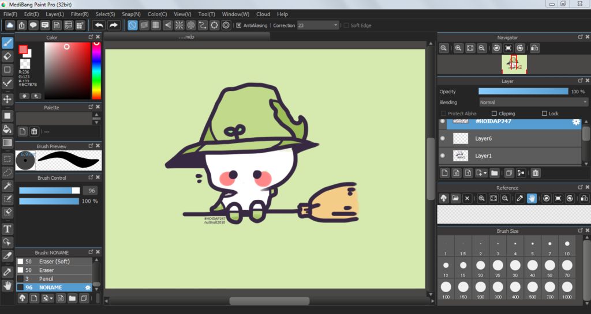
Task: Duplicate the current layer
Action: tap(509, 173)
